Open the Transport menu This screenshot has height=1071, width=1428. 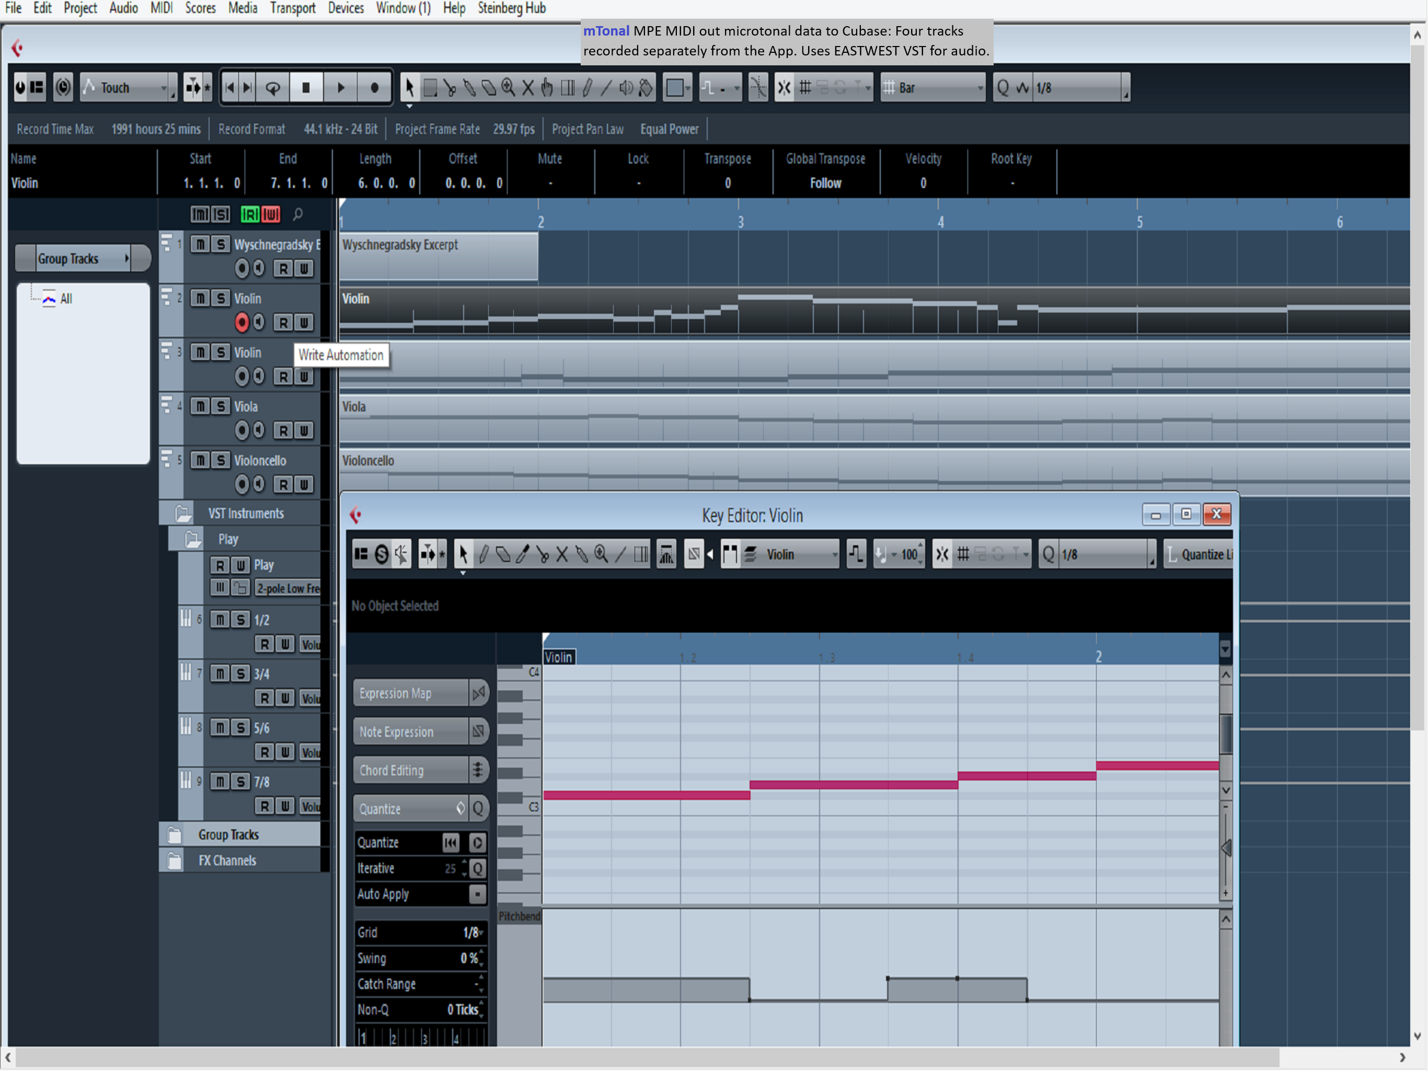pos(292,8)
